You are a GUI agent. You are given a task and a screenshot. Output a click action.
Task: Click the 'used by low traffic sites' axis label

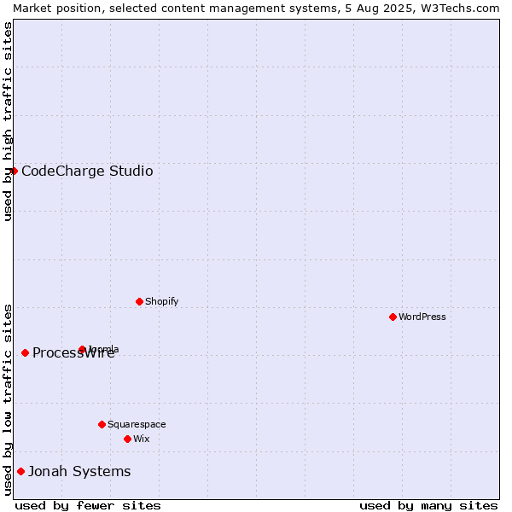7,400
